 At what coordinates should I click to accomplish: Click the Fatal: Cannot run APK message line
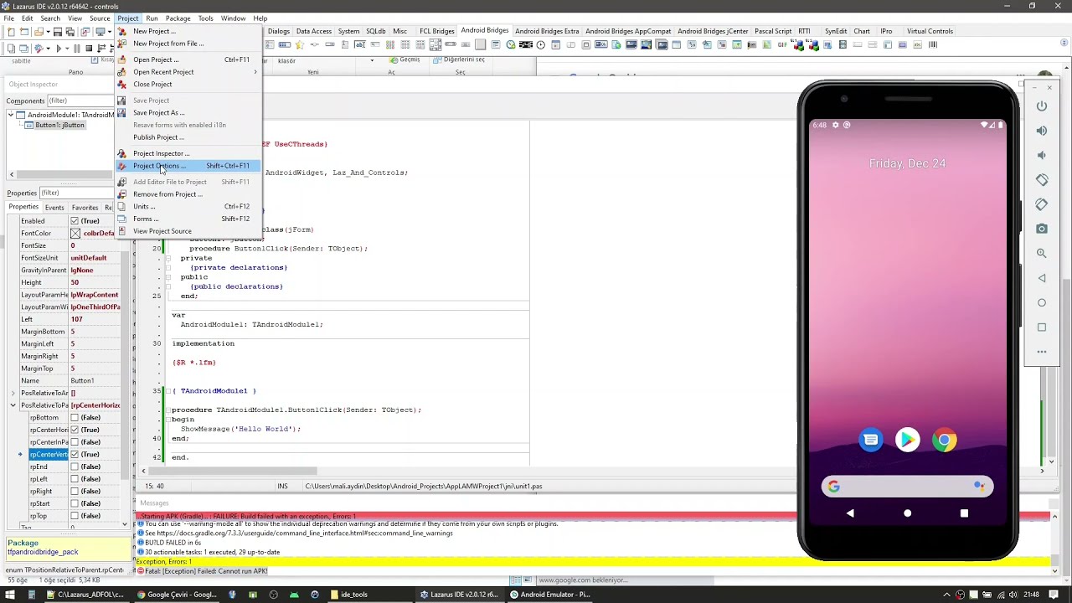(206, 571)
